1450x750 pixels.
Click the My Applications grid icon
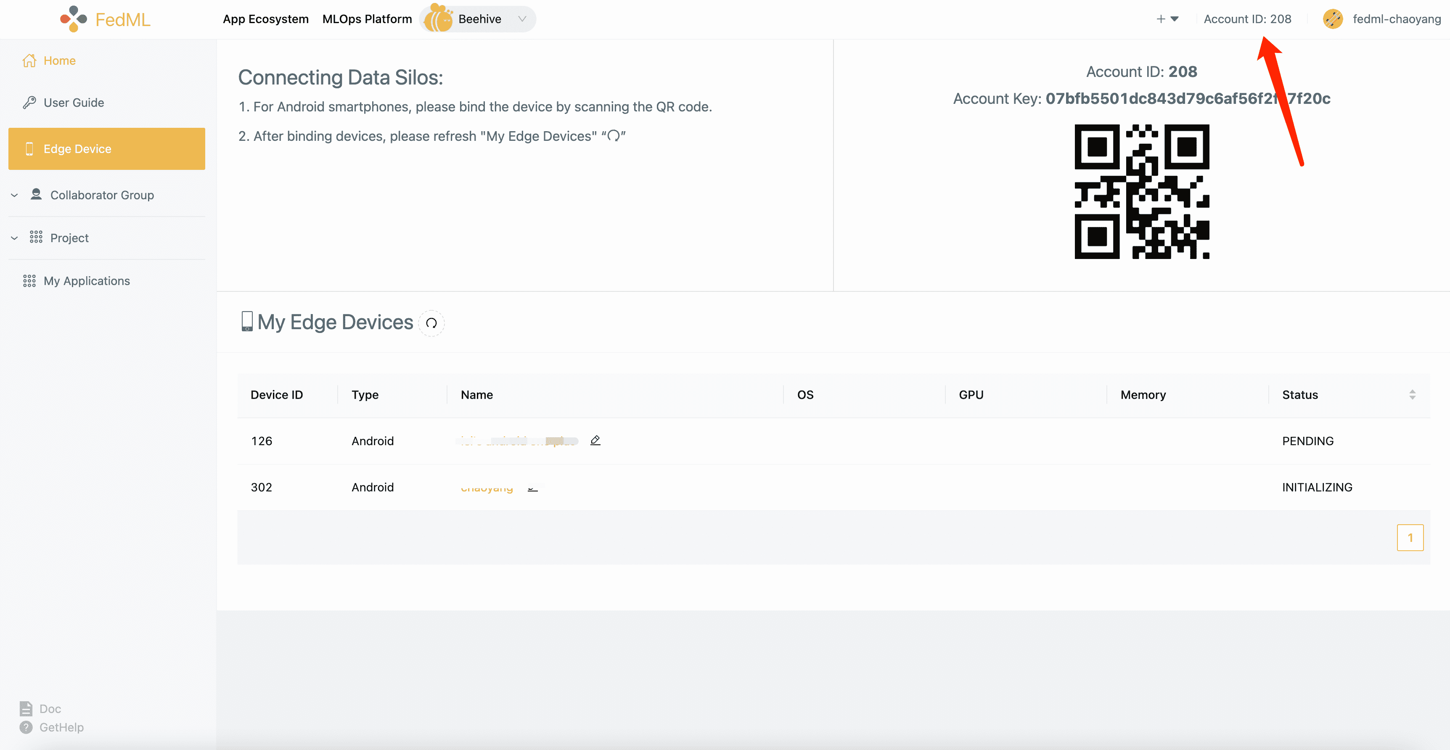pos(29,281)
